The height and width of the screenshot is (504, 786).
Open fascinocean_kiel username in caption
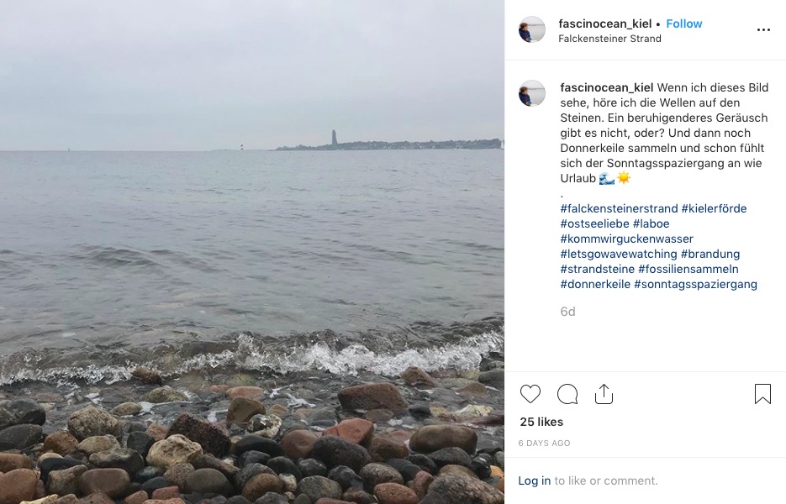click(x=607, y=87)
